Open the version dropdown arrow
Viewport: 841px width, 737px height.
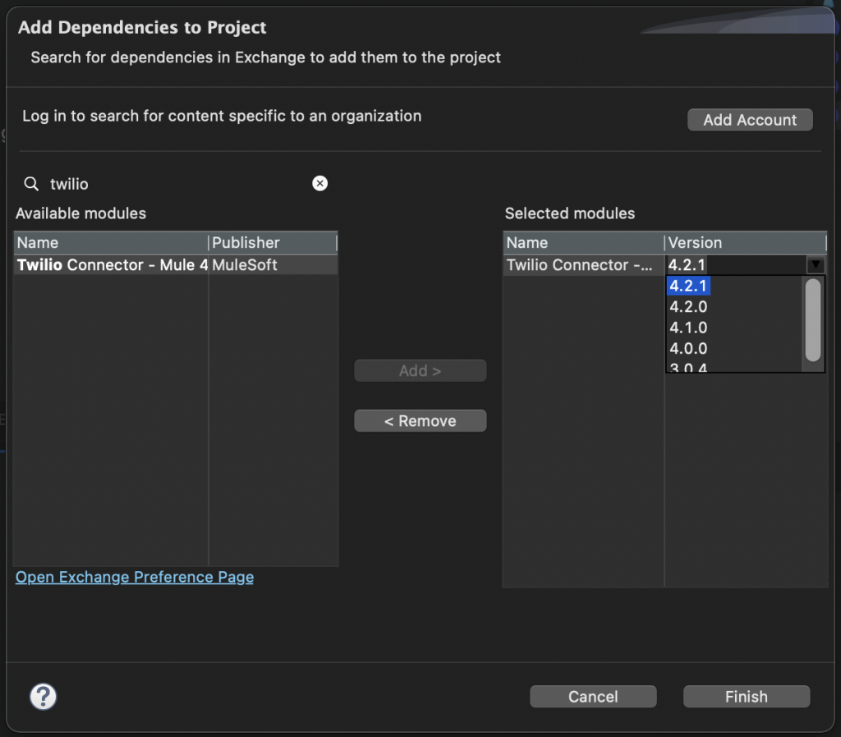816,265
